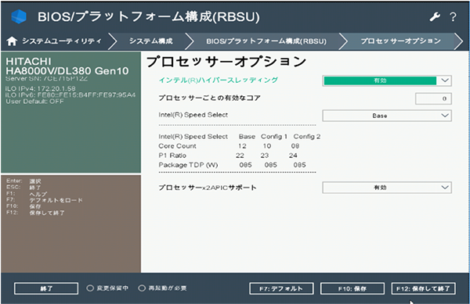
Task: Go to システム構成 breadcrumb
Action: click(x=150, y=41)
